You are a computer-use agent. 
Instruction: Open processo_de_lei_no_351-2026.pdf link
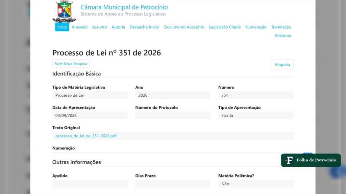pyautogui.click(x=86, y=136)
